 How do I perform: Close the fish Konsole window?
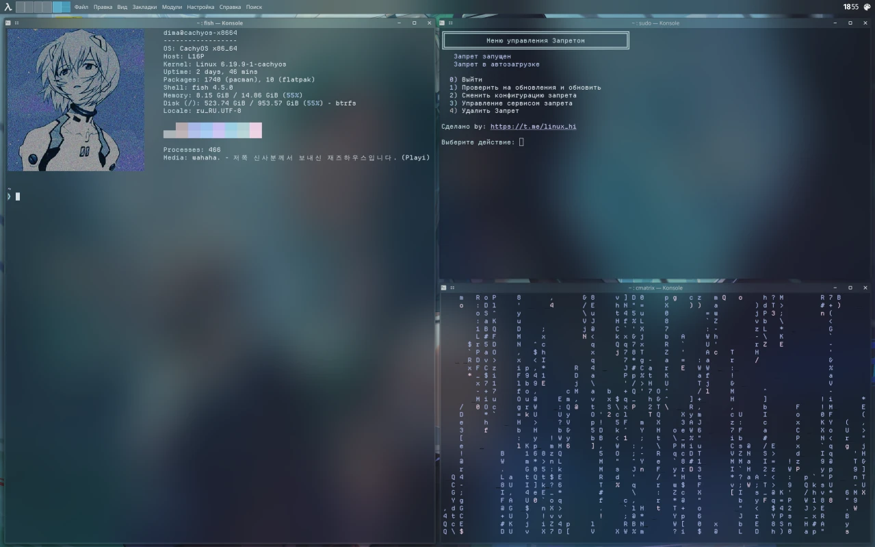pyautogui.click(x=429, y=23)
